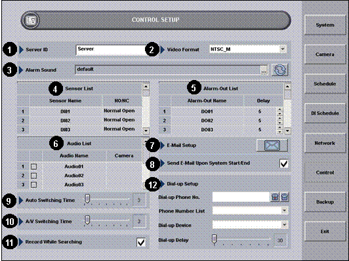Image resolution: width=349 pixels, height=261 pixels.
Task: Click DI03 Normal Open cell
Action: (x=119, y=129)
